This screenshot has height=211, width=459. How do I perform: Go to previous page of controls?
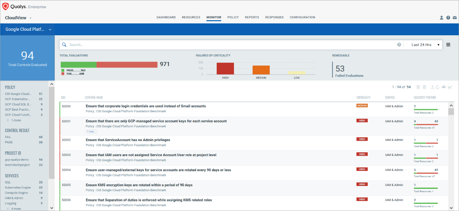point(418,87)
